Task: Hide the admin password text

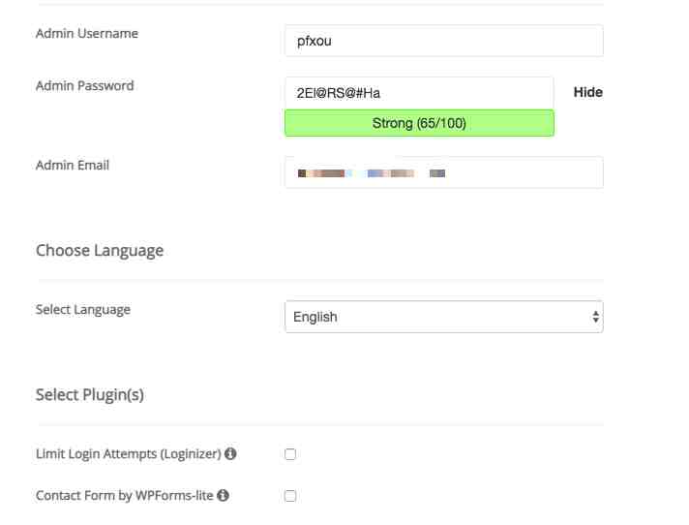Action: pyautogui.click(x=588, y=92)
